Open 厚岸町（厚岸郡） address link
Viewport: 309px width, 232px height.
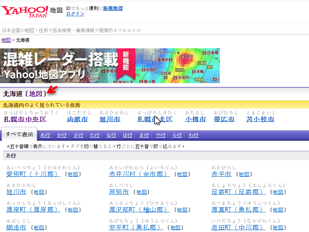(x=33, y=210)
